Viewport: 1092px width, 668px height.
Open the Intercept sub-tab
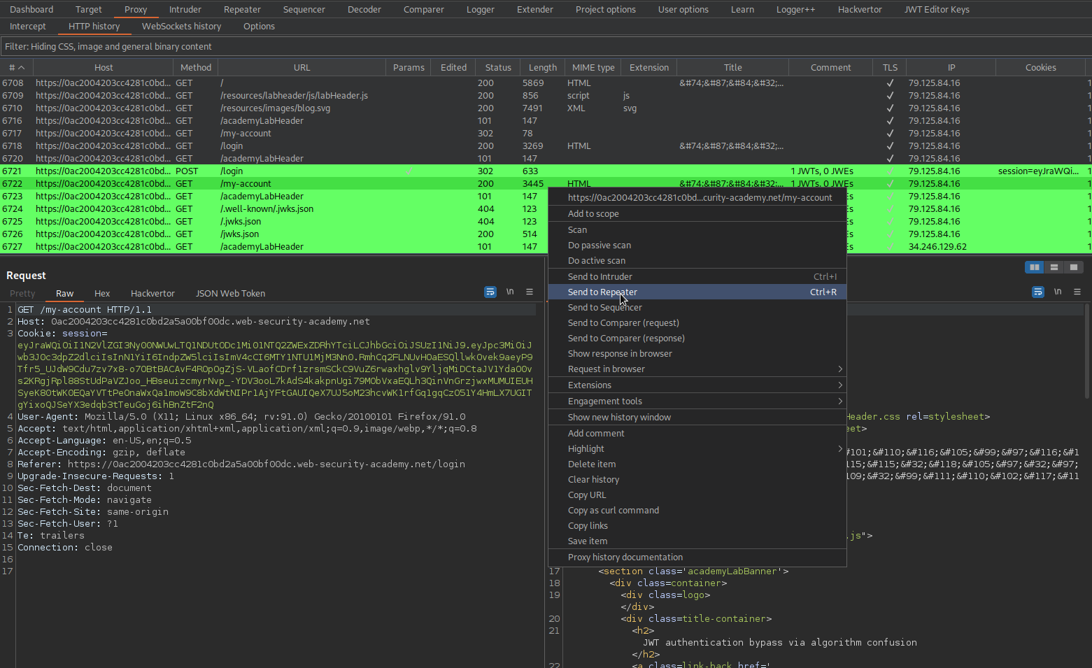(x=28, y=27)
